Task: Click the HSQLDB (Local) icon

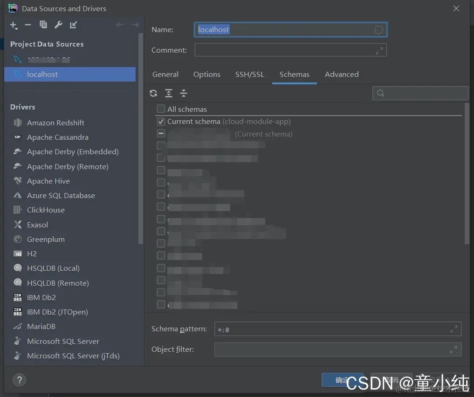Action: (18, 268)
